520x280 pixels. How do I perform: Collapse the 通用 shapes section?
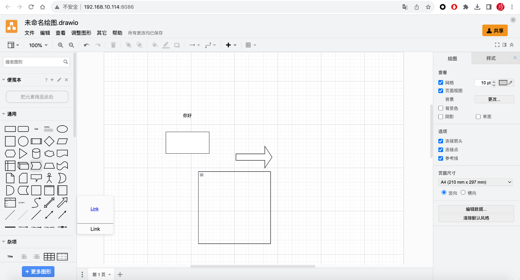click(11, 114)
